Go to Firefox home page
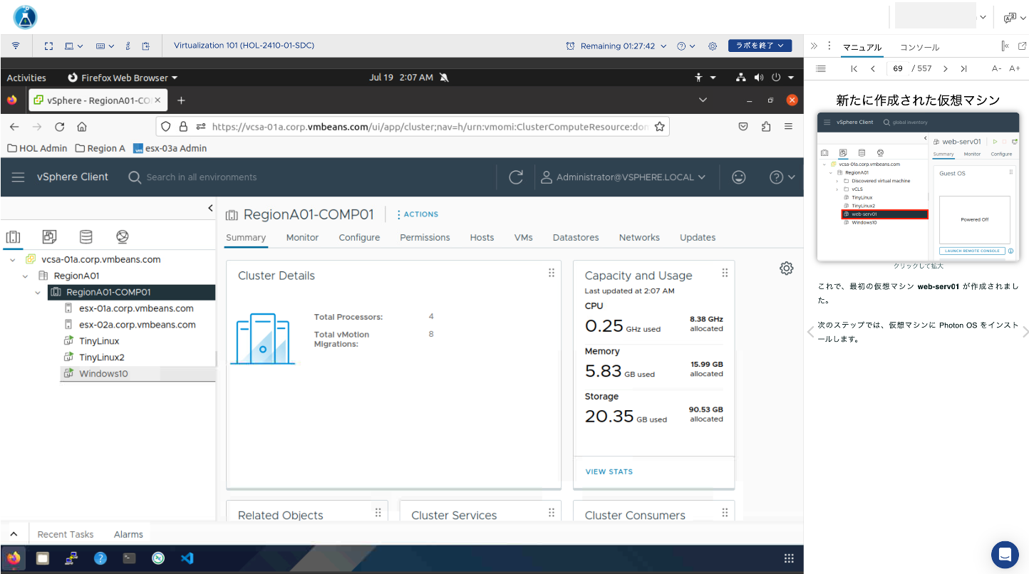Viewport: 1029px width, 574px height. coord(82,126)
